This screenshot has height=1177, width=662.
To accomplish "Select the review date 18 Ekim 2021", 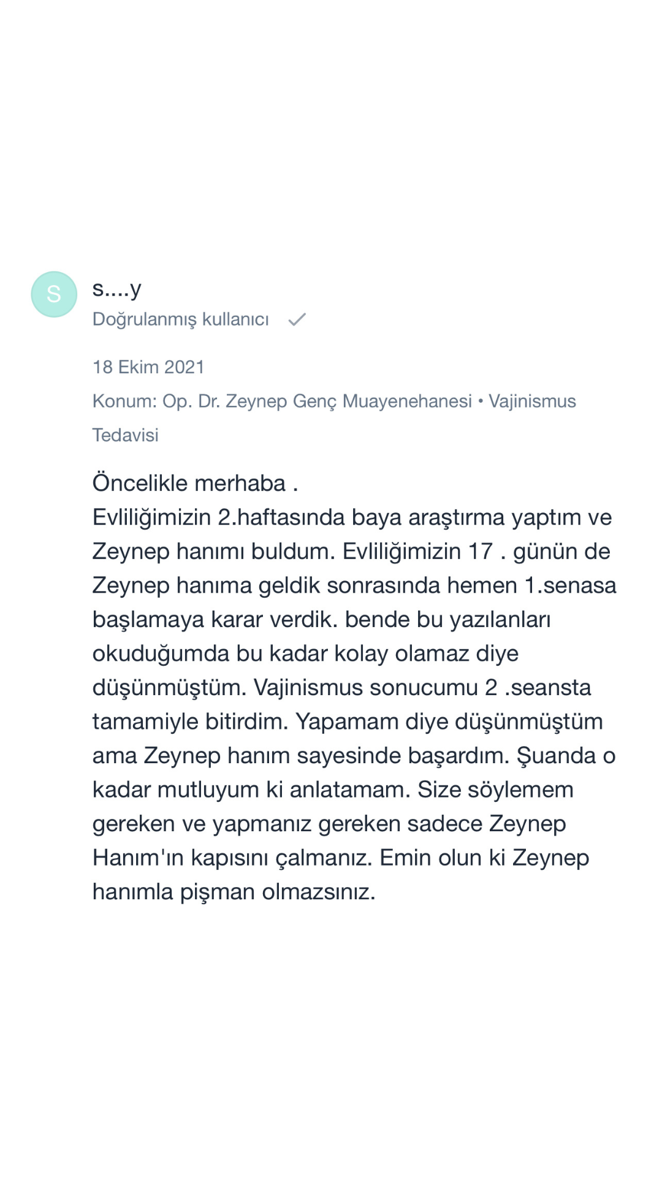I will click(x=148, y=367).
